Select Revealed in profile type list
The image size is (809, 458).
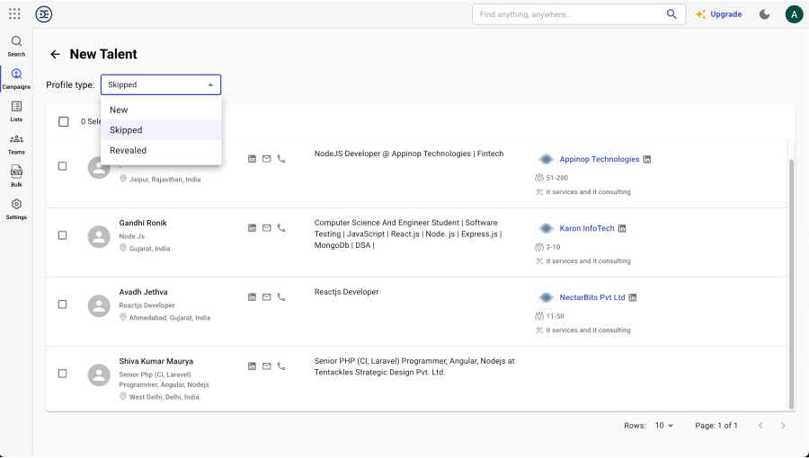pyautogui.click(x=161, y=151)
